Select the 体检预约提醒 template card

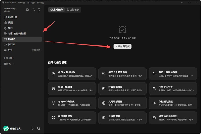(173, 103)
